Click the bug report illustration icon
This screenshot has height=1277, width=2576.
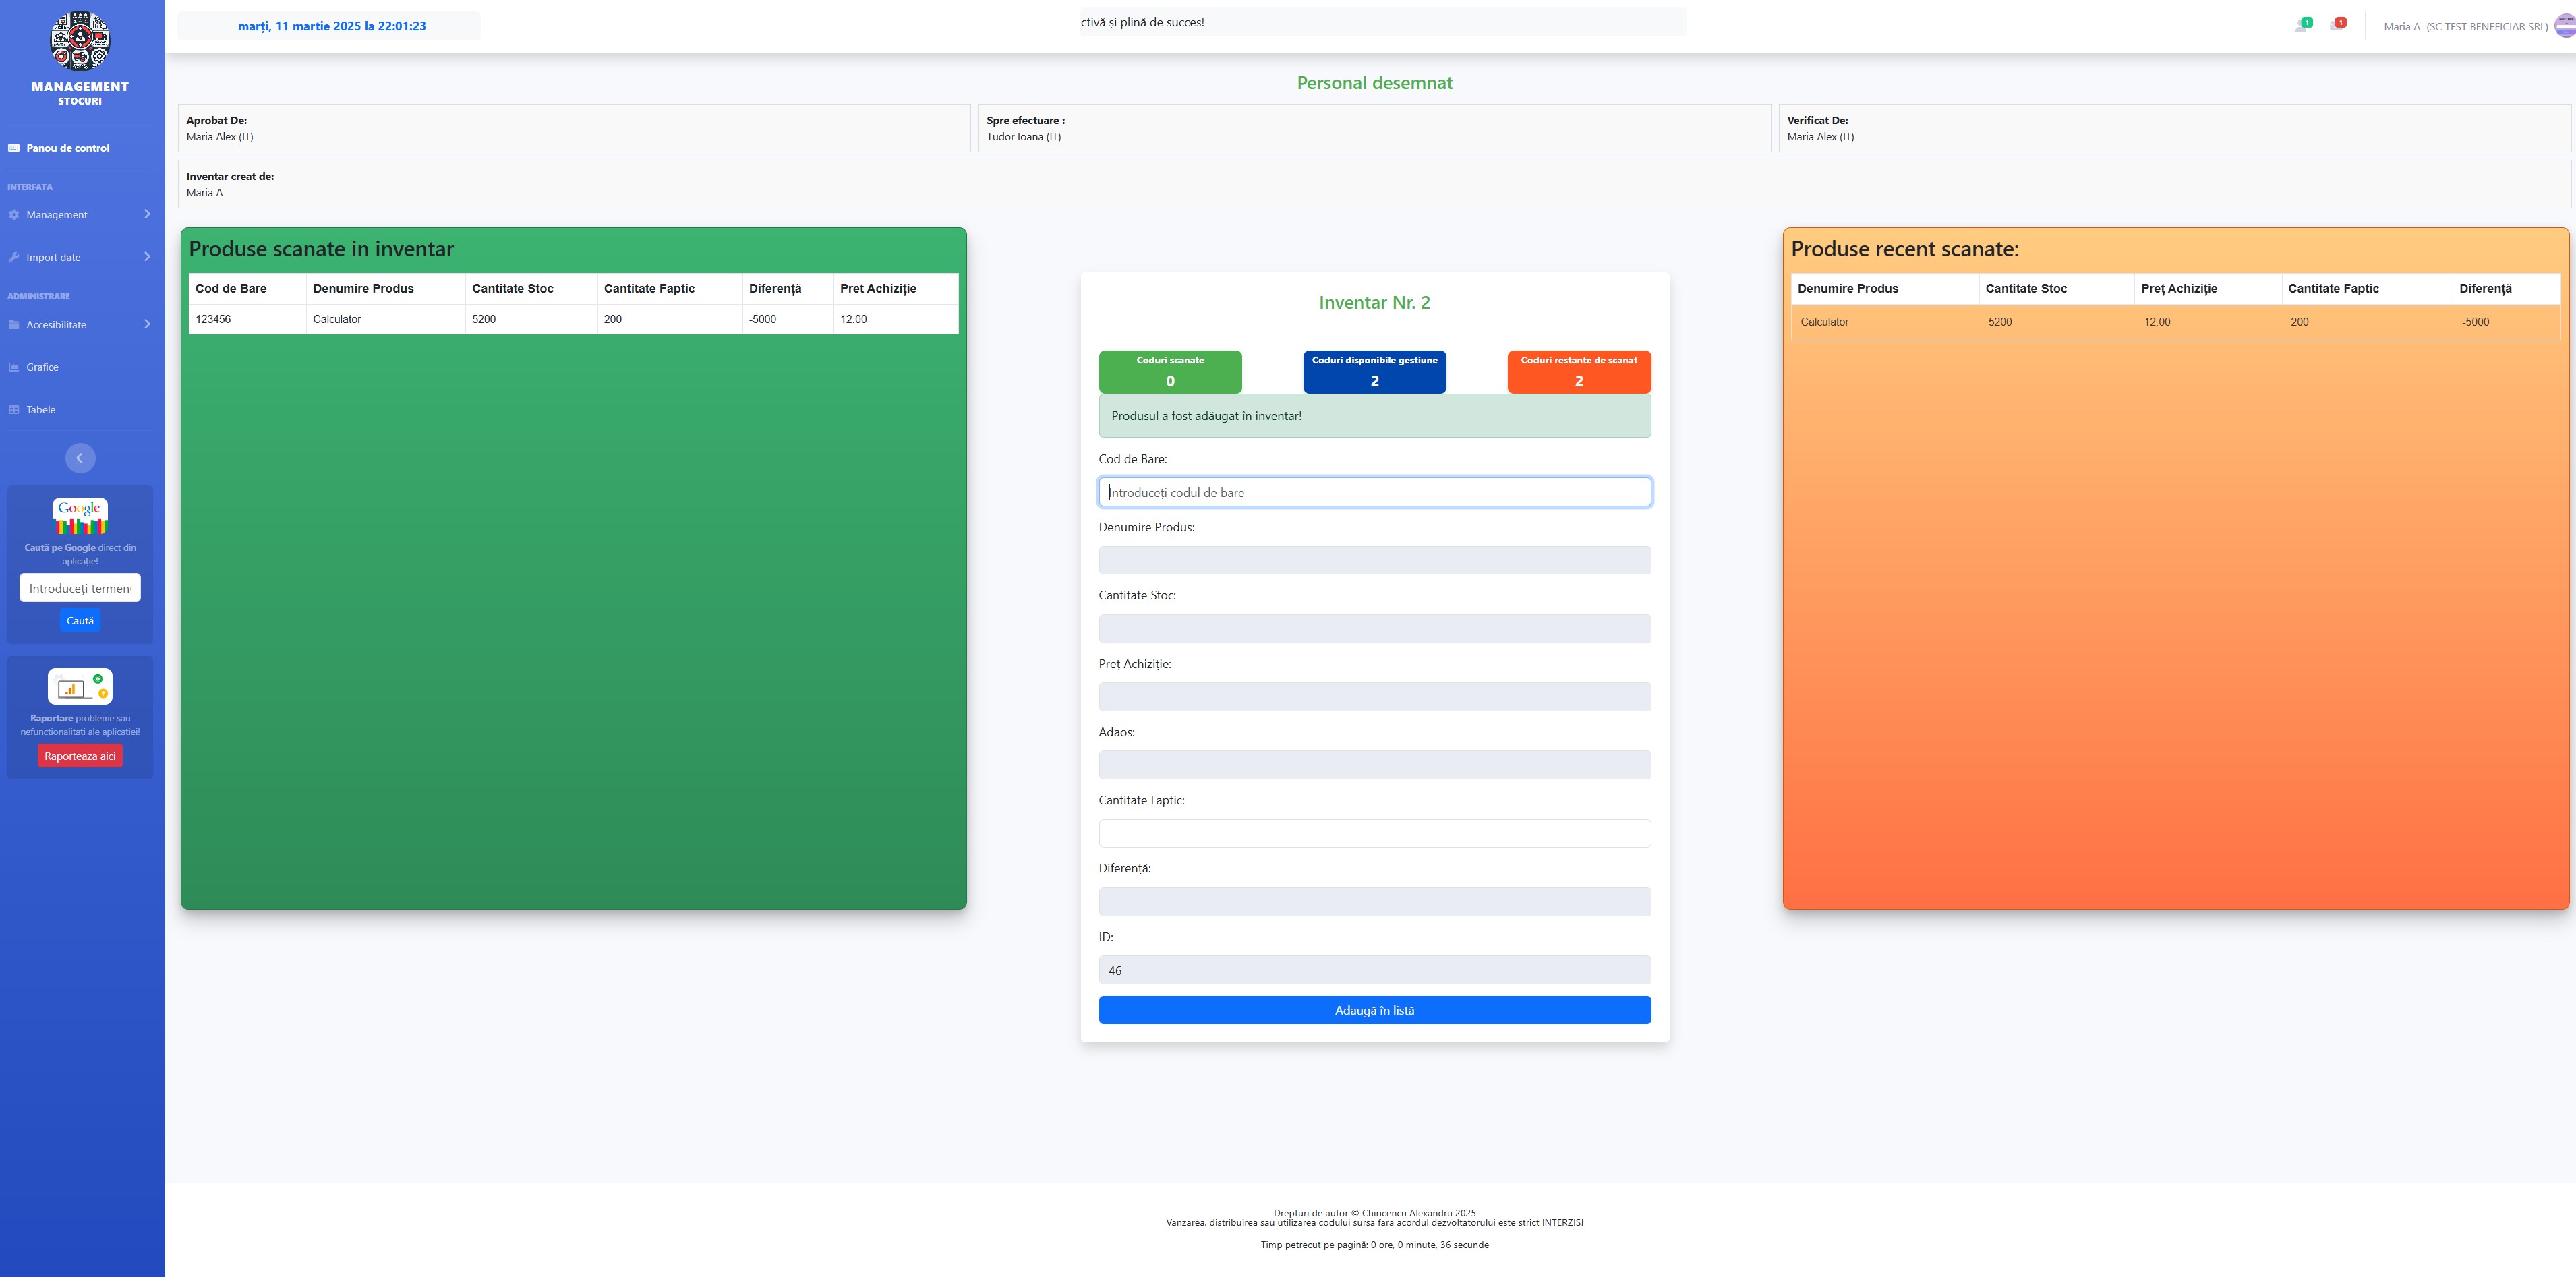[x=80, y=687]
